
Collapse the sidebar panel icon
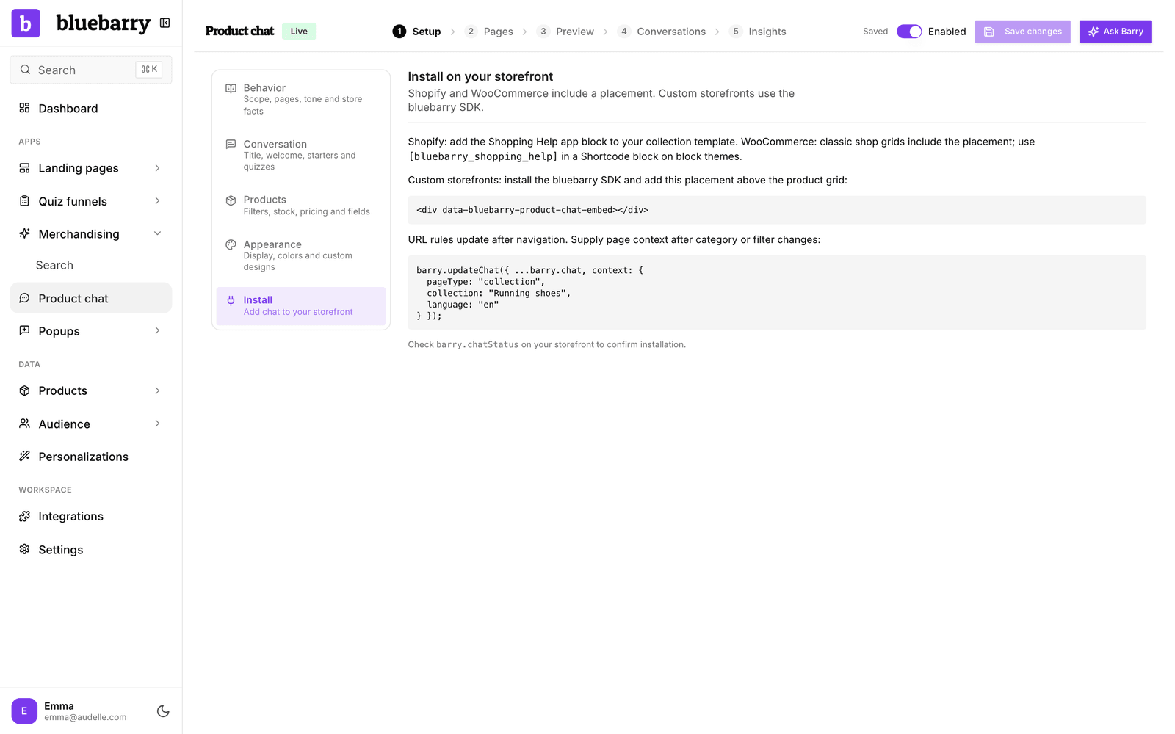tap(165, 23)
